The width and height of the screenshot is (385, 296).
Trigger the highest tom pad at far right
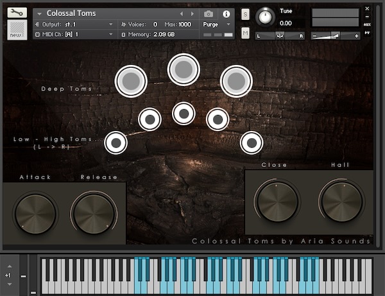coord(252,143)
